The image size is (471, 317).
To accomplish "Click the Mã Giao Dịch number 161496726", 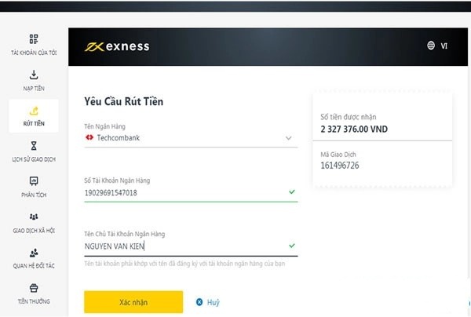I will [339, 166].
